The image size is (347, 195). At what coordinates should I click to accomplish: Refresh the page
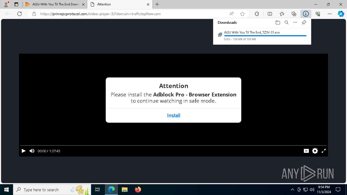coord(20,14)
